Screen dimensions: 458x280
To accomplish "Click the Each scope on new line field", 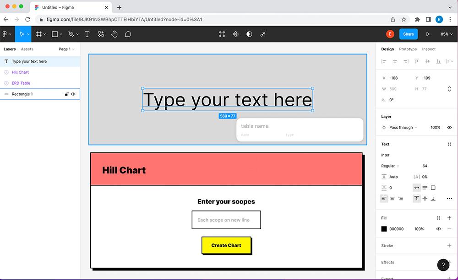I will 226,220.
